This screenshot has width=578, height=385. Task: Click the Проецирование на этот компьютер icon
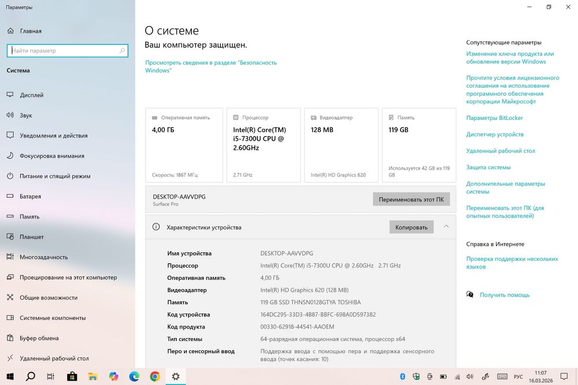[10, 277]
